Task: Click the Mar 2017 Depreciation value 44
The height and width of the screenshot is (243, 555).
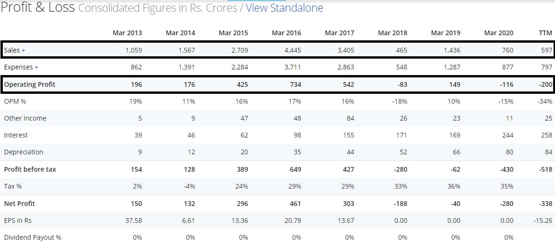Action: pos(350,152)
